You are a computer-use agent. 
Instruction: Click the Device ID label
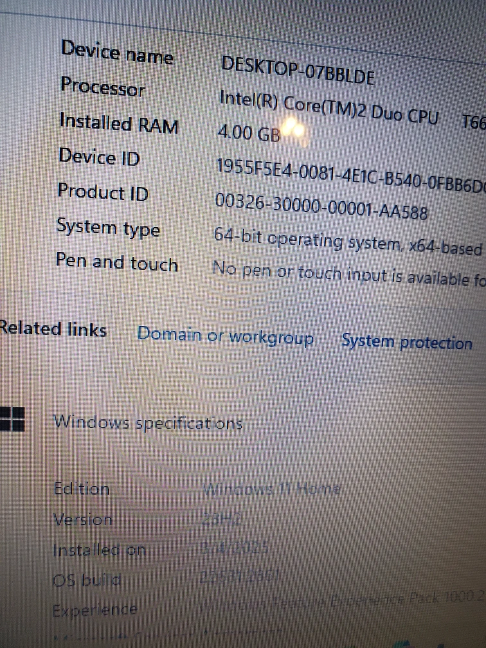[x=99, y=157]
